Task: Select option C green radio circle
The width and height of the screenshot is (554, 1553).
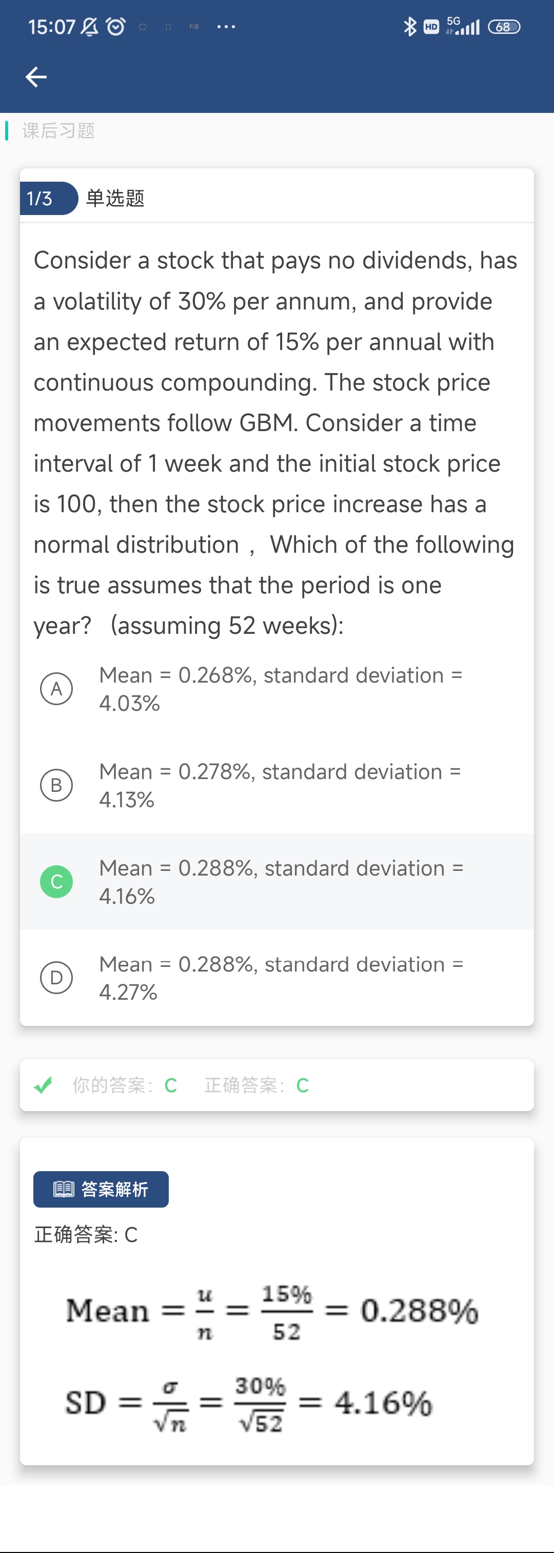Action: (56, 881)
